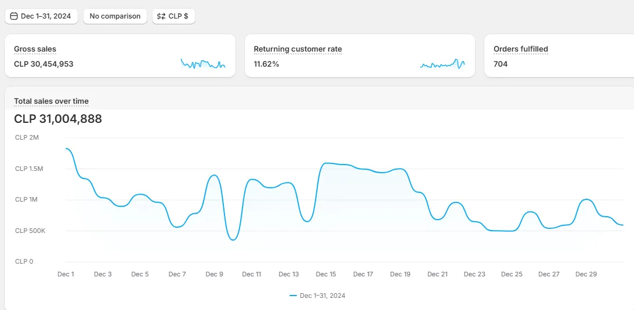Click the CLP 2M y-axis label
The width and height of the screenshot is (634, 310).
tap(27, 137)
